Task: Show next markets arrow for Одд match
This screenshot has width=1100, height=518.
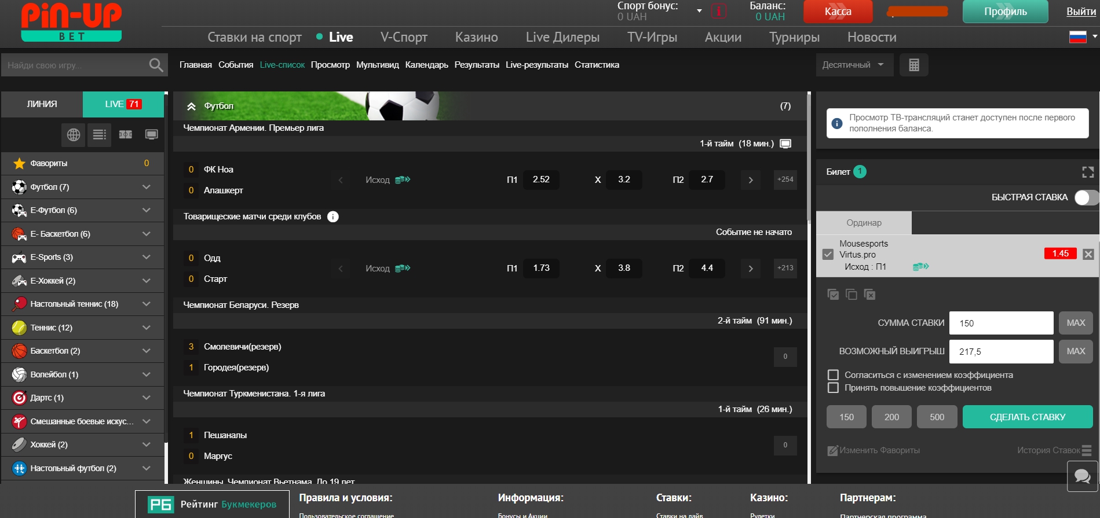Action: [x=751, y=269]
